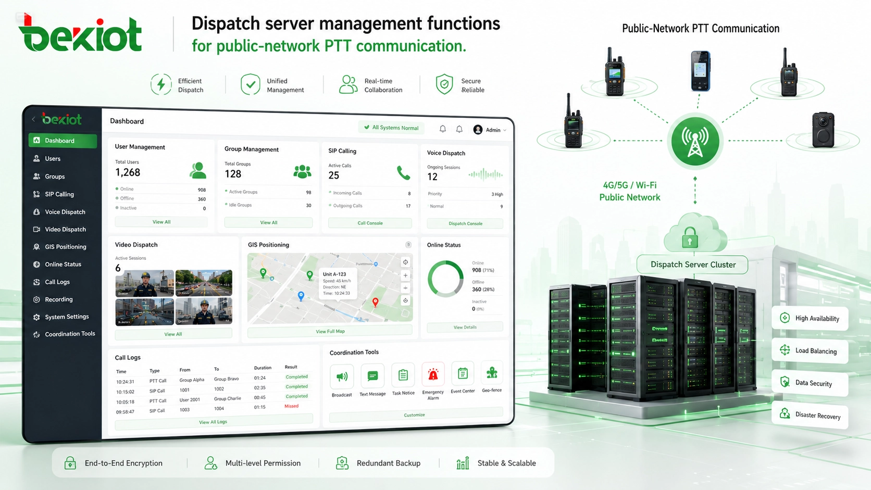Click the GIS Positioning panel corner icon
The width and height of the screenshot is (871, 490).
[408, 245]
